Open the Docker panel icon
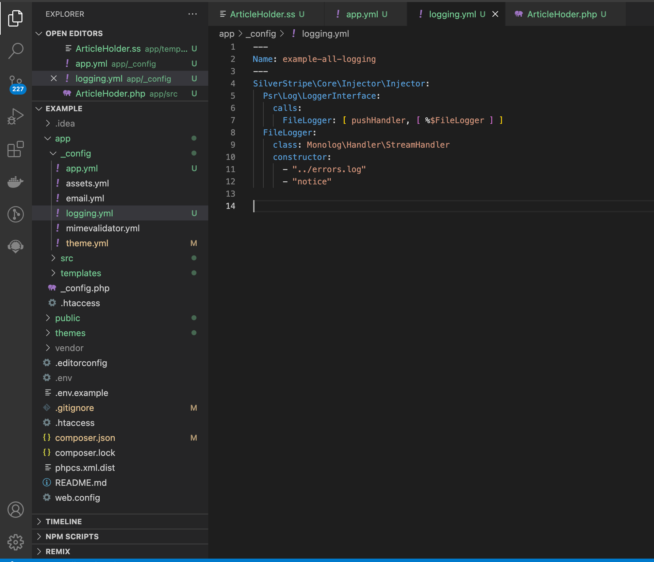Image resolution: width=654 pixels, height=562 pixels. pos(16,182)
